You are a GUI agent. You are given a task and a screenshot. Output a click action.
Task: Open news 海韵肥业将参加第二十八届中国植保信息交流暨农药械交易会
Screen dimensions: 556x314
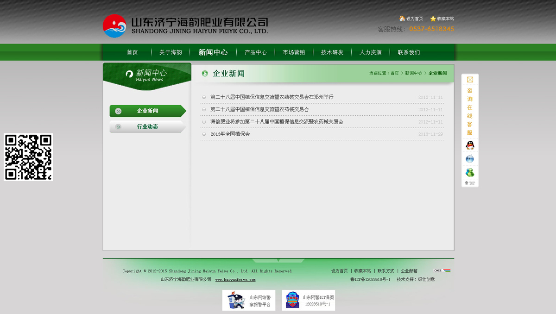point(277,122)
